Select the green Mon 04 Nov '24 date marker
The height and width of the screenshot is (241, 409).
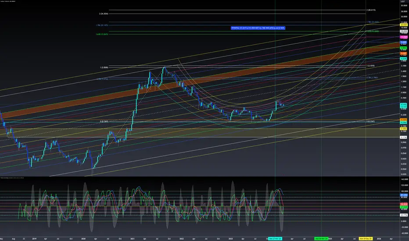pos(321,239)
